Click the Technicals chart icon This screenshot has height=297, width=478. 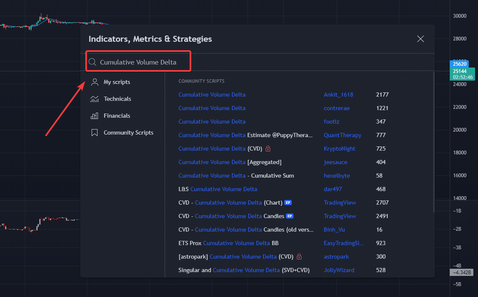(95, 99)
